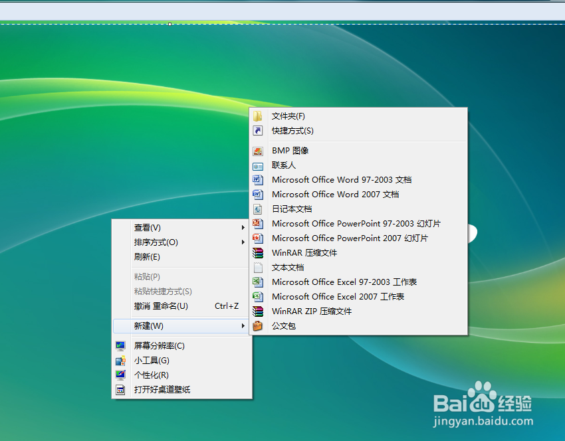
Task: Create Excel 2007 工作表
Action: [358, 297]
